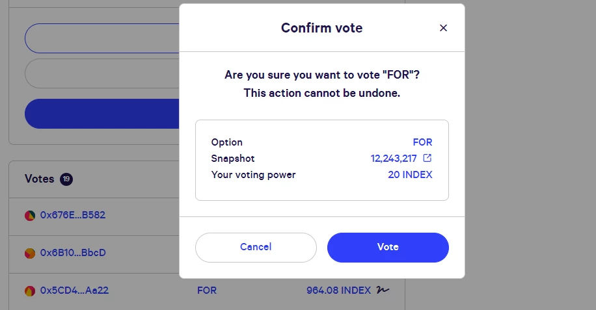596x310 pixels.
Task: Select the first outlined vote option
Action: tap(102, 38)
